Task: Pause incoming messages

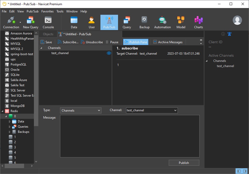Action: (112, 42)
